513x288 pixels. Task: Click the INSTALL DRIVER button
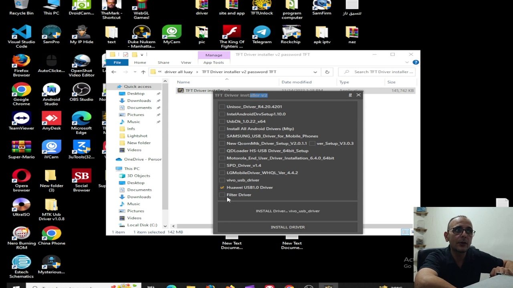point(288,227)
